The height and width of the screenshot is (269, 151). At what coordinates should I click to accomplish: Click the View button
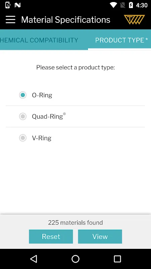[x=100, y=237]
